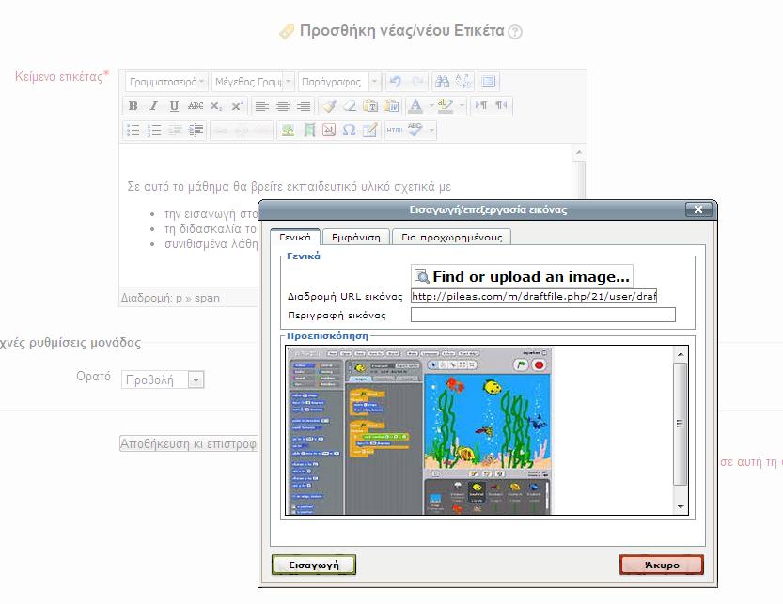This screenshot has height=604, width=783.
Task: Click the Άκυρο cancel button
Action: 662,565
